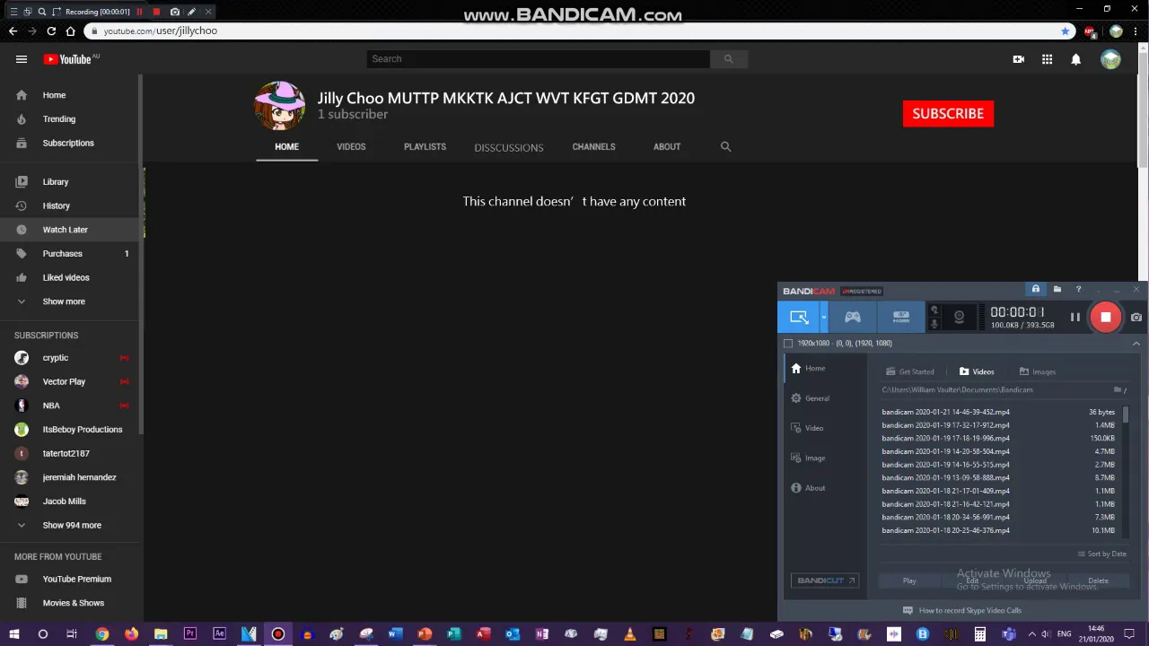Select Bandicam HDMI device recording mode
The height and width of the screenshot is (646, 1149).
[900, 317]
